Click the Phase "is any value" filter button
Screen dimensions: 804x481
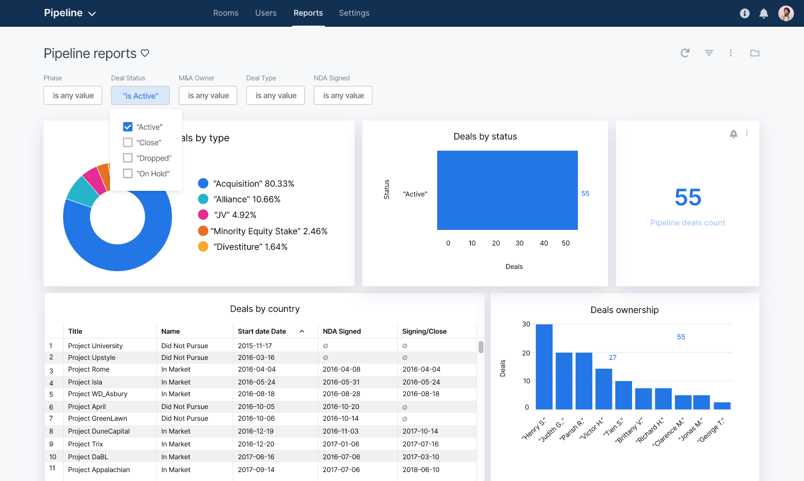(x=73, y=95)
